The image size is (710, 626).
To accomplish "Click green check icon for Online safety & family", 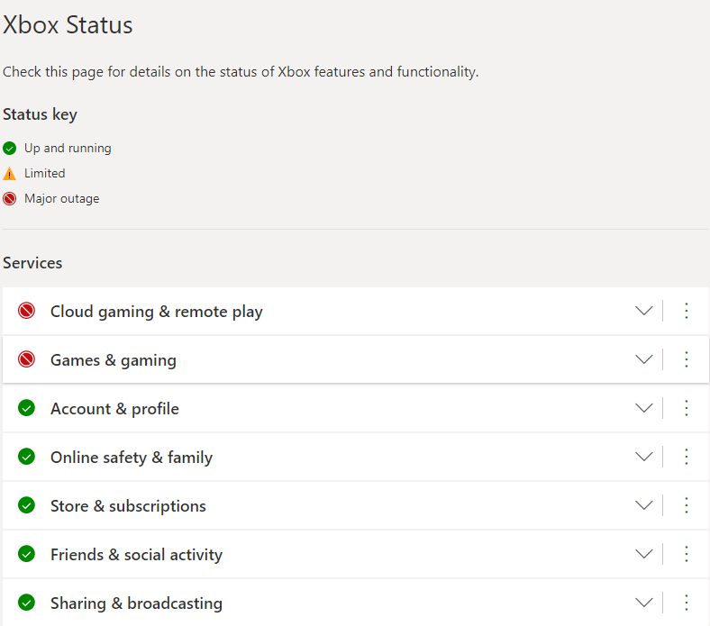I will point(26,457).
